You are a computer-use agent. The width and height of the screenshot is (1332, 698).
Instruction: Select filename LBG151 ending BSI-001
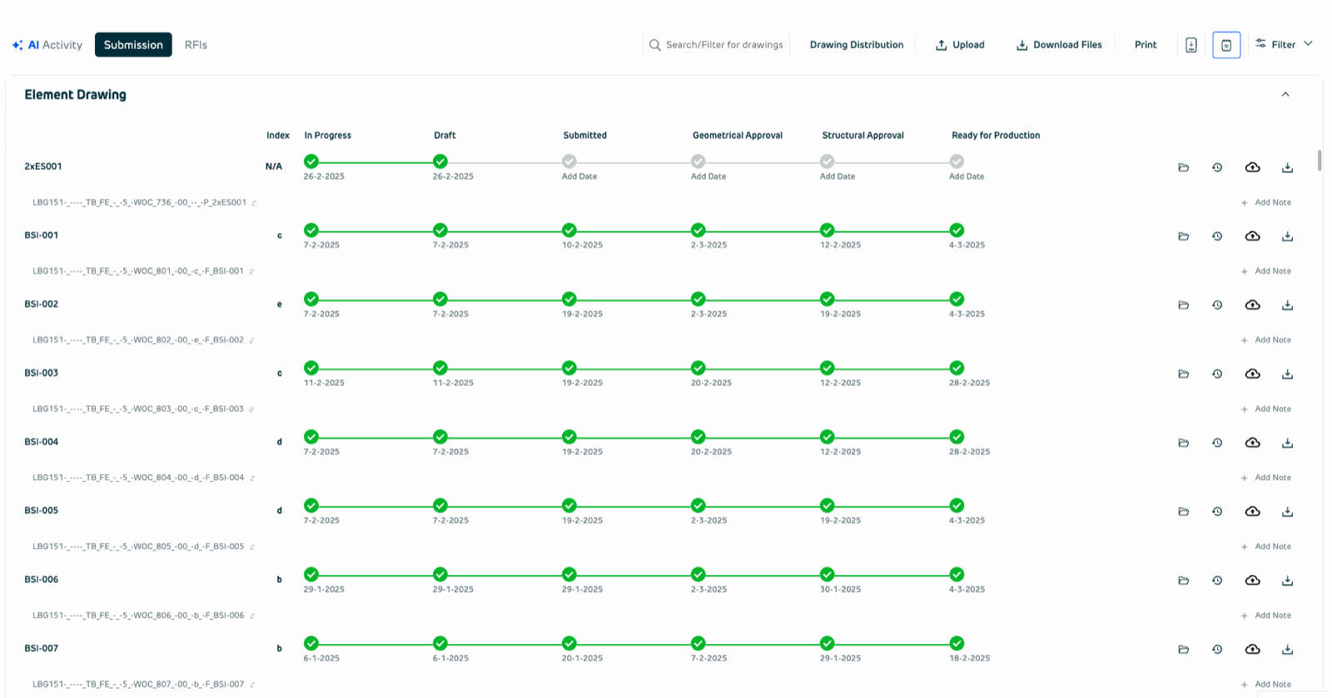click(x=138, y=271)
